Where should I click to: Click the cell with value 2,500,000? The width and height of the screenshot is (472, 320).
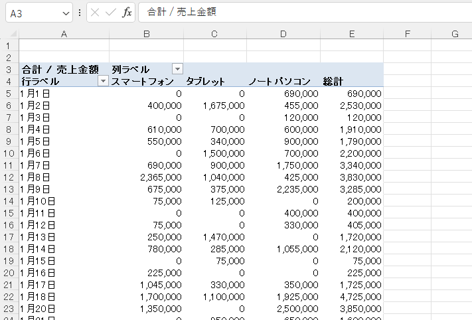(283, 309)
